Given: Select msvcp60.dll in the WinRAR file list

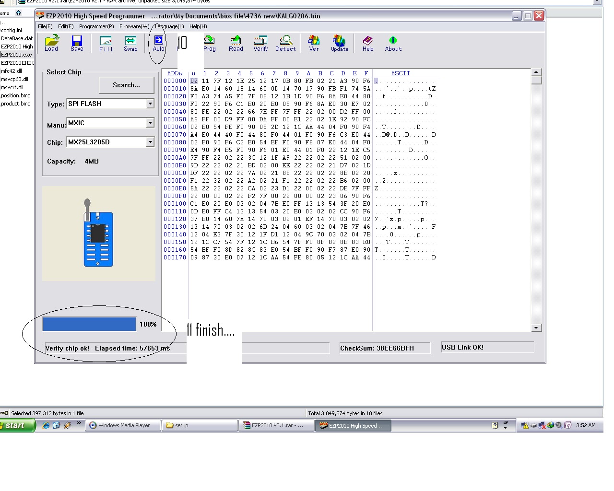Looking at the screenshot, I should 14,79.
